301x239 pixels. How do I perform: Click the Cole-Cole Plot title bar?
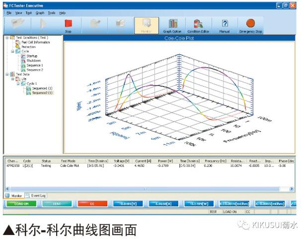coord(179,38)
